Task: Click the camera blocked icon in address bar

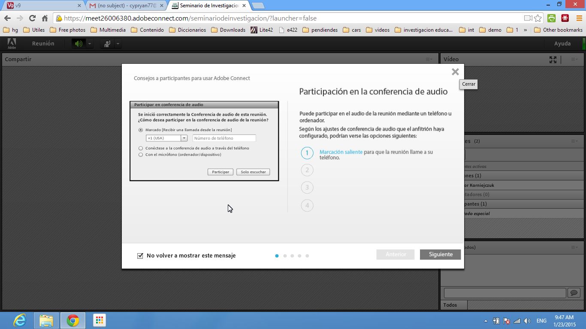Action: (528, 18)
